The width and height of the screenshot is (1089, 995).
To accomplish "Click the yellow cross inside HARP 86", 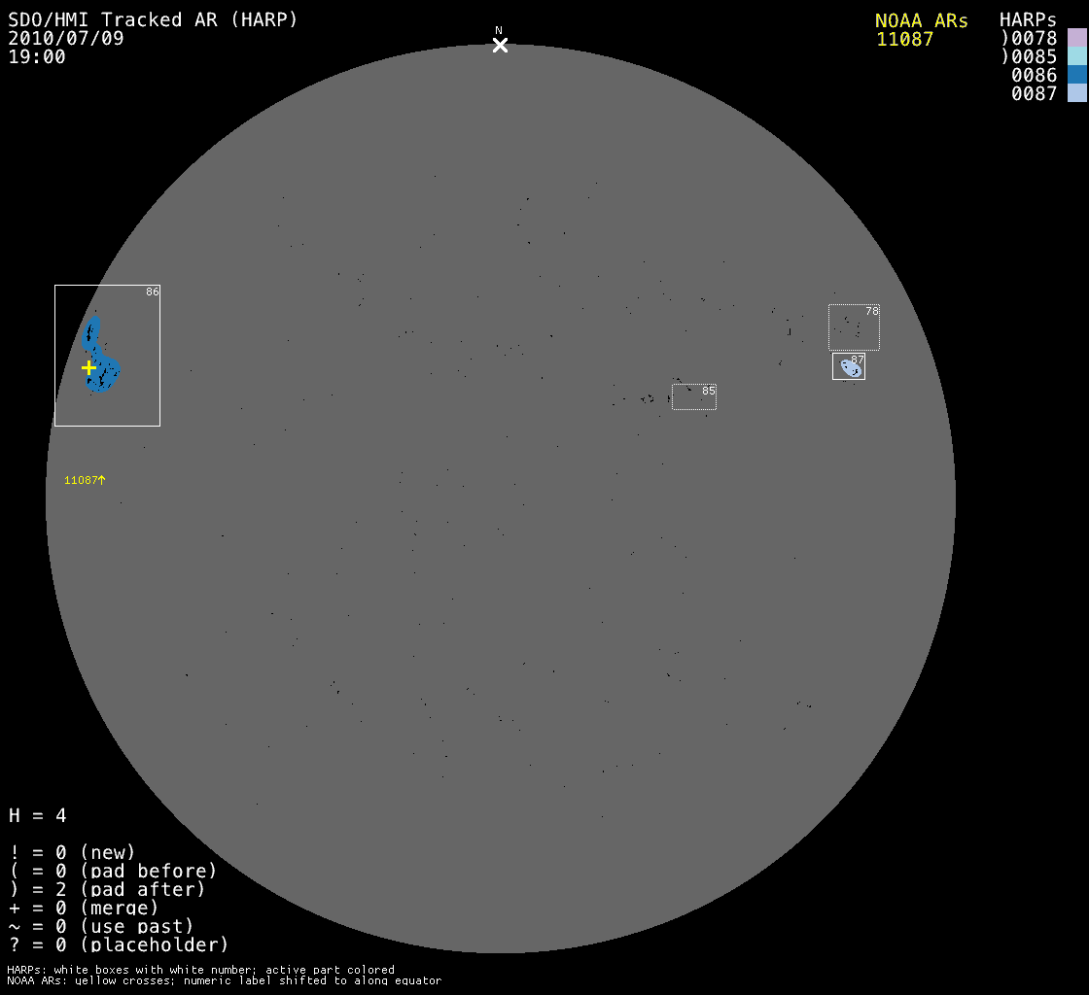I will click(88, 367).
